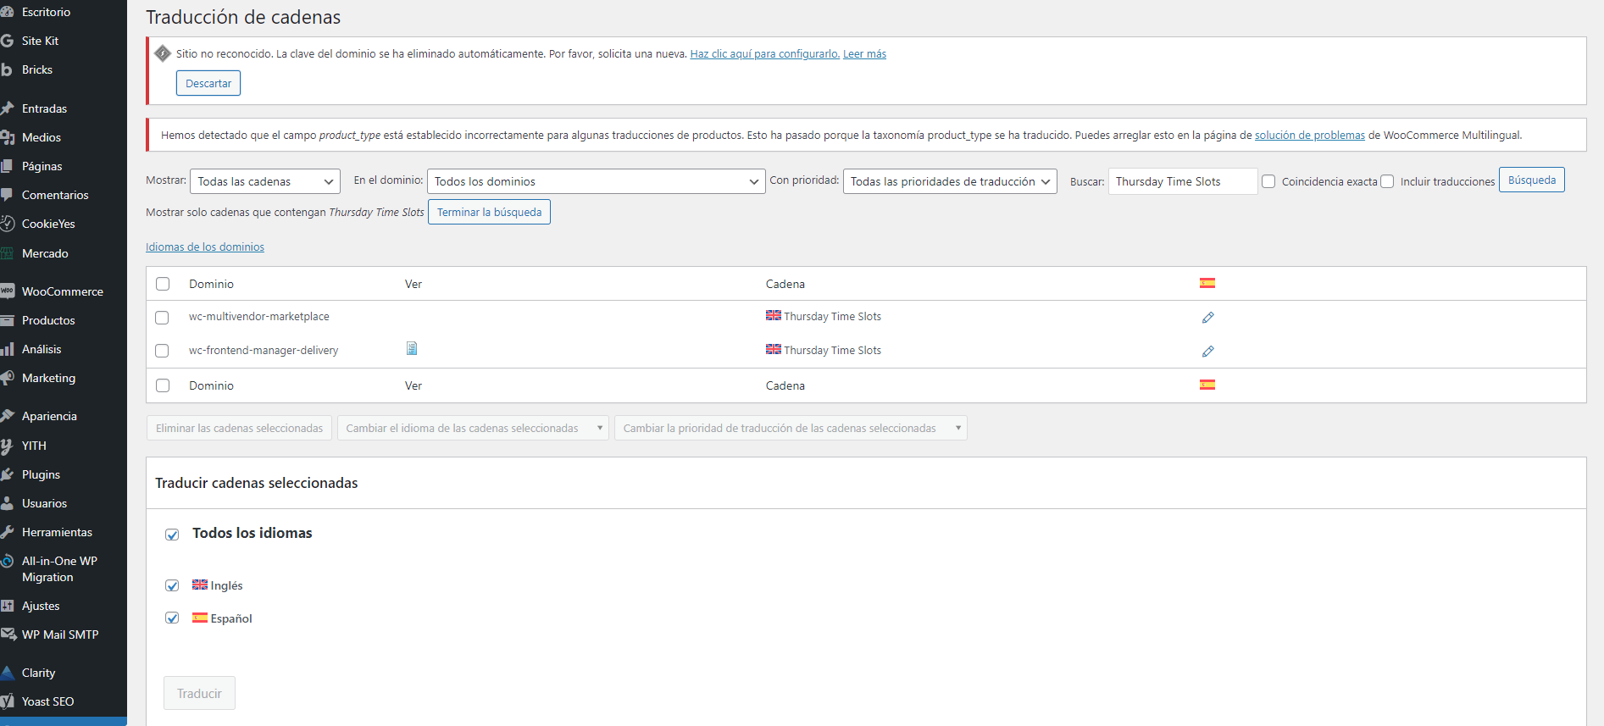Uncheck the Todos los idiomas checkbox

pos(172,535)
